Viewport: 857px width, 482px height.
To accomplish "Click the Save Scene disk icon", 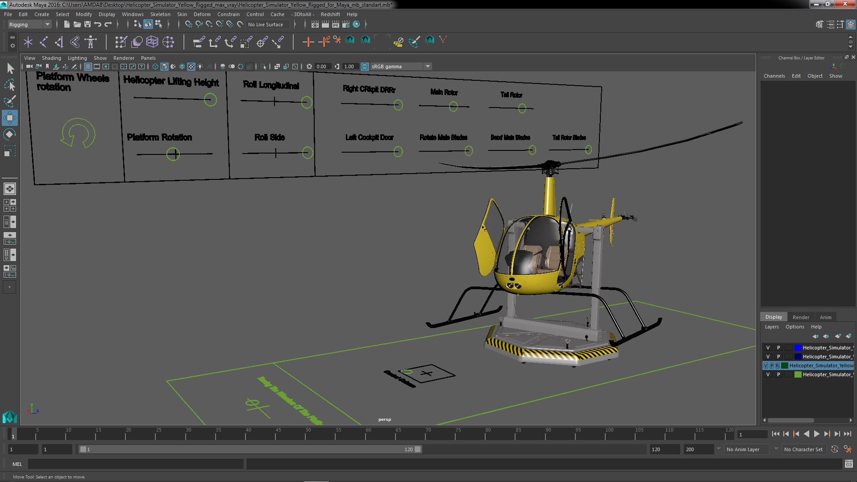I will point(87,25).
